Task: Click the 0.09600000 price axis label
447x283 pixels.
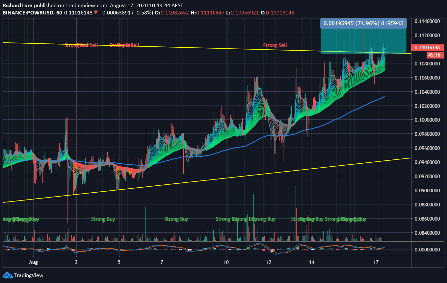Action: coord(427,148)
